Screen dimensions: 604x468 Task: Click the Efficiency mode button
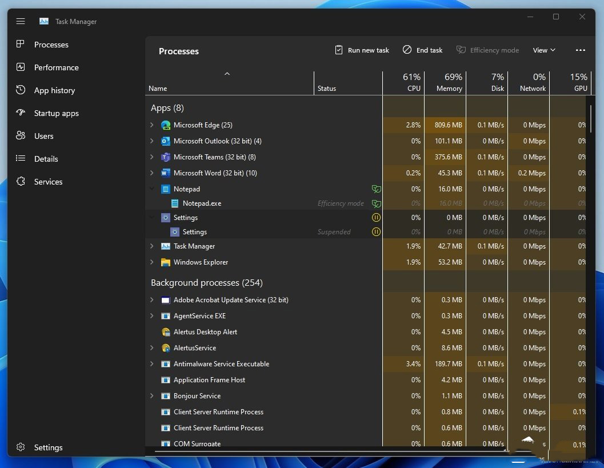tap(487, 50)
